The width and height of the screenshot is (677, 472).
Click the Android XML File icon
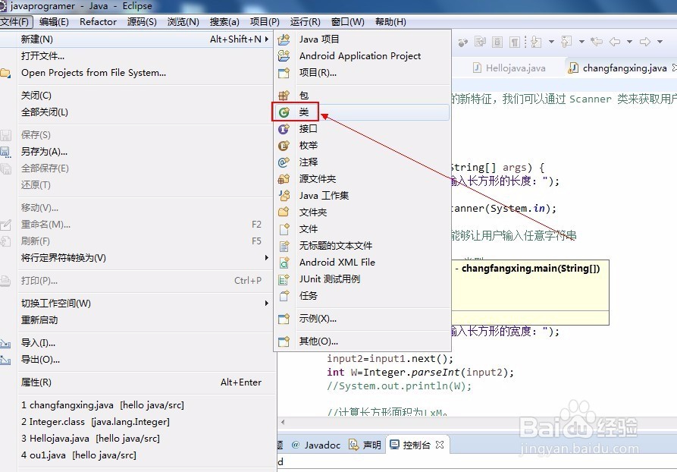284,263
